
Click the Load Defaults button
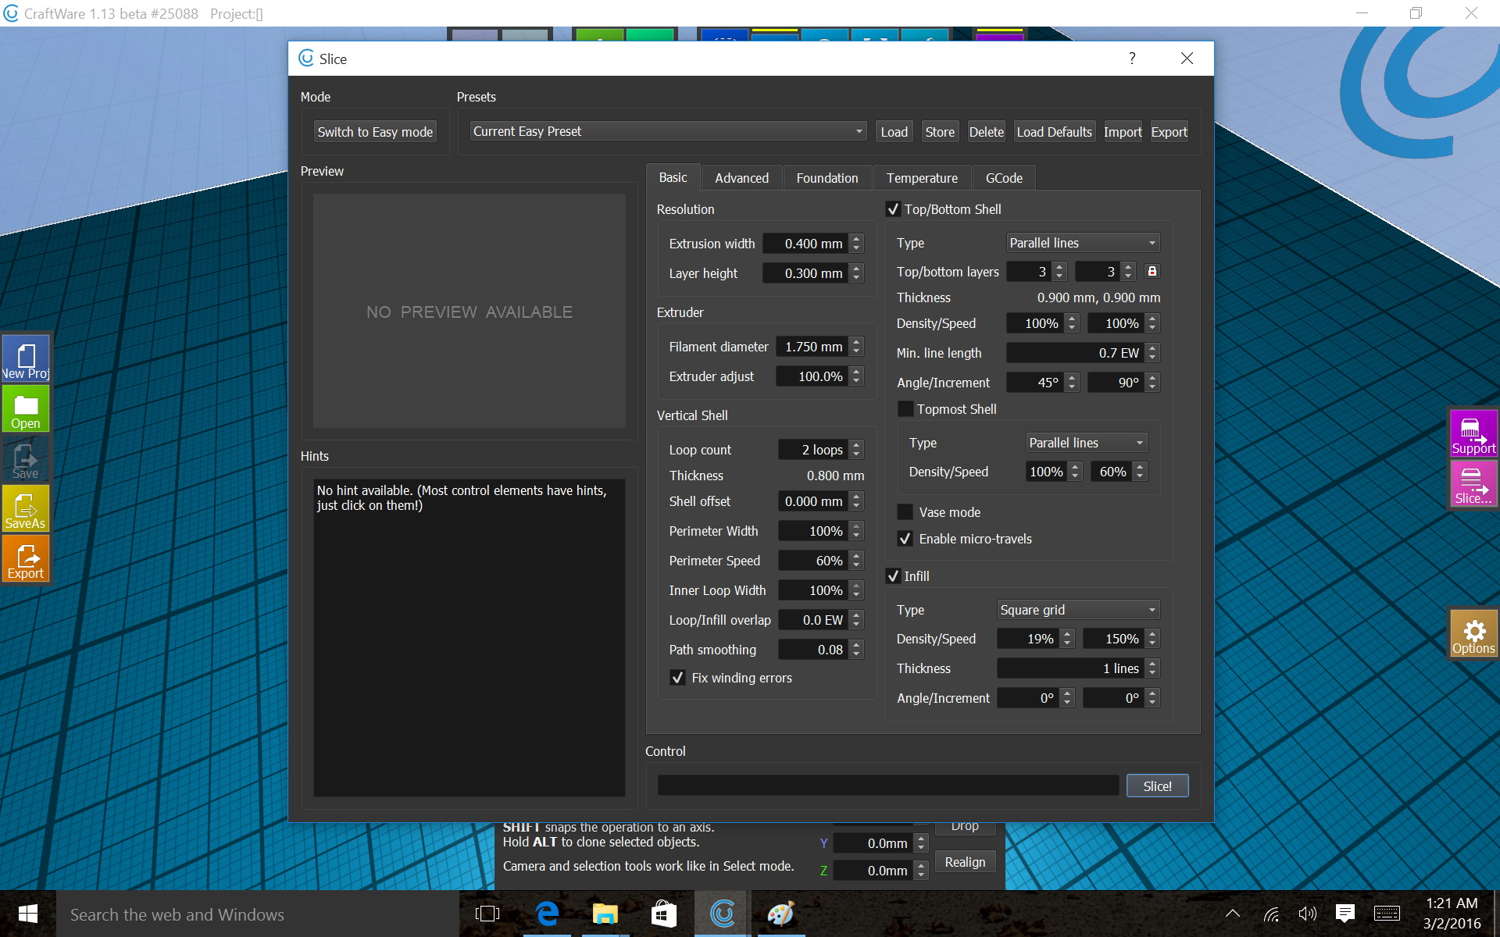tap(1054, 132)
